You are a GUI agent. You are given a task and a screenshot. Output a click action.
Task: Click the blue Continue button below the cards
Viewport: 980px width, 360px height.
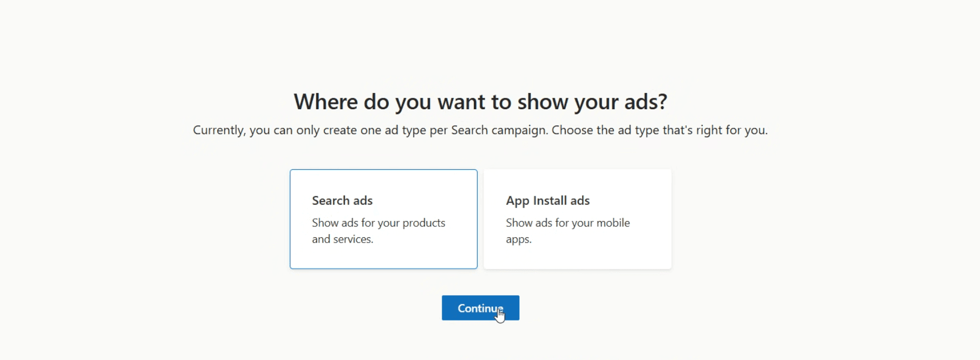pyautogui.click(x=480, y=308)
